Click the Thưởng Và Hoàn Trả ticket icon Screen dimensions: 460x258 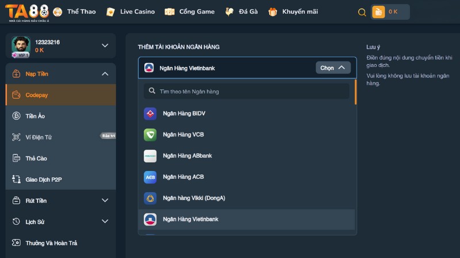[16, 243]
